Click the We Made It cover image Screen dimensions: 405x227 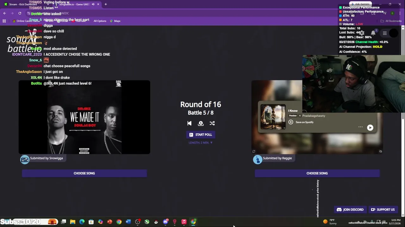84,117
